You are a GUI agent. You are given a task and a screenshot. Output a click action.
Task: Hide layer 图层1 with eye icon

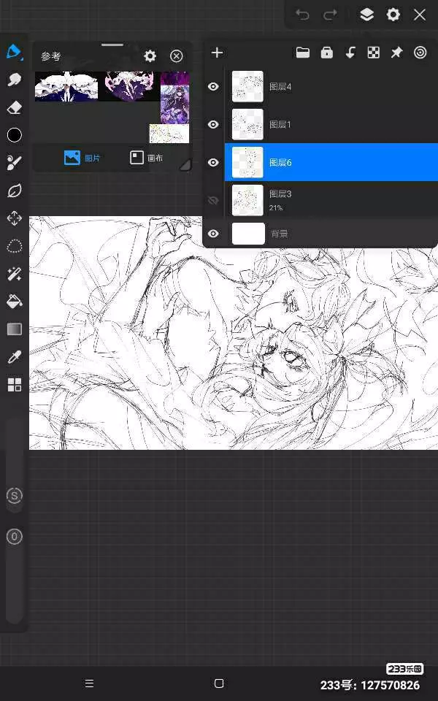(x=213, y=124)
